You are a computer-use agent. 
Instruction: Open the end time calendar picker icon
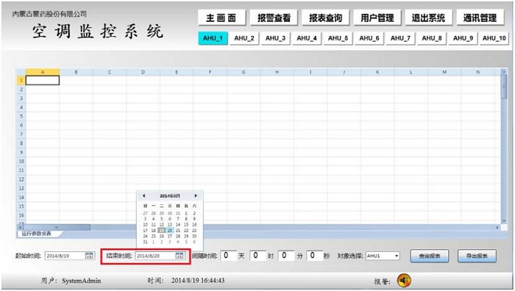point(180,256)
